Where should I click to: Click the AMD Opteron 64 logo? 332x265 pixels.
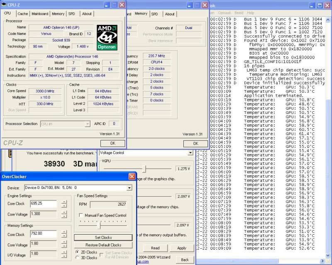(107, 37)
